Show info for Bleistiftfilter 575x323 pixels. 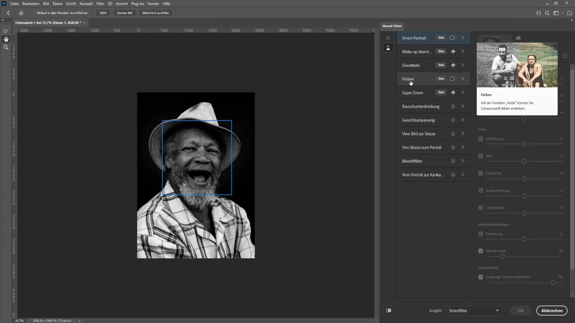click(x=453, y=161)
